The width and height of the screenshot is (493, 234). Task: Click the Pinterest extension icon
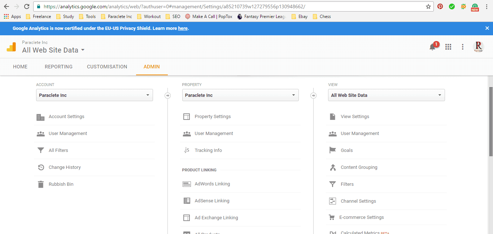(440, 6)
